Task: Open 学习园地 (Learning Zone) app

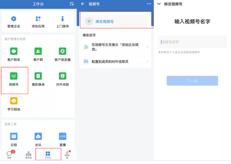Action: click(x=14, y=103)
